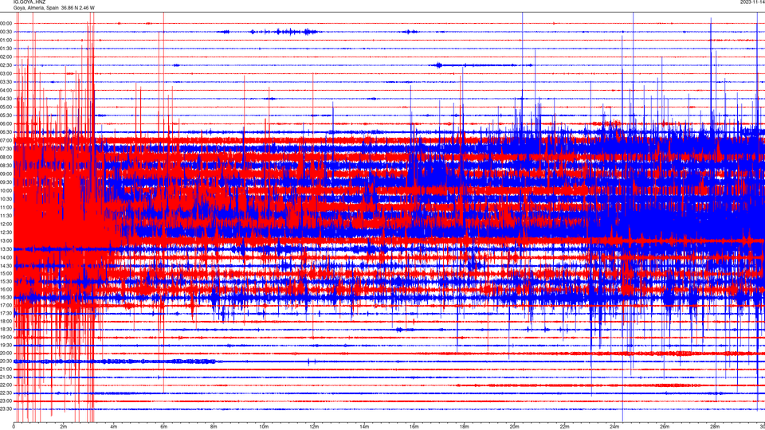Select the 19:00 time label

click(x=6, y=337)
